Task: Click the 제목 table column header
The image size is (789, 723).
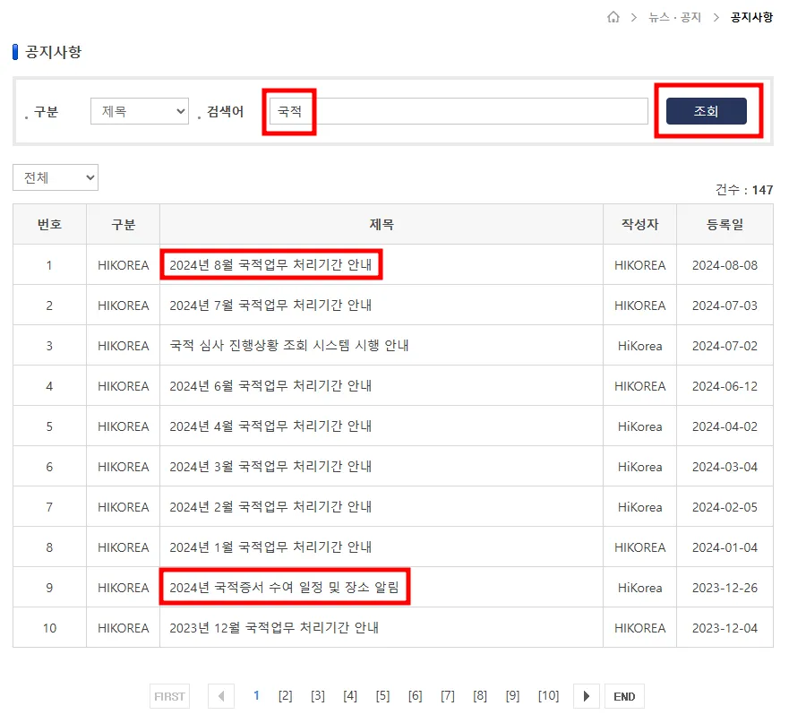Action: [382, 224]
